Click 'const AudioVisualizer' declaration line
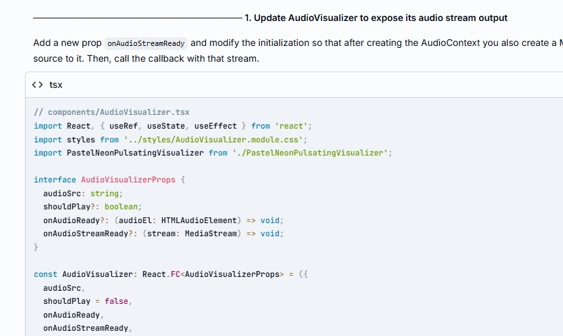The width and height of the screenshot is (563, 336). [171, 274]
